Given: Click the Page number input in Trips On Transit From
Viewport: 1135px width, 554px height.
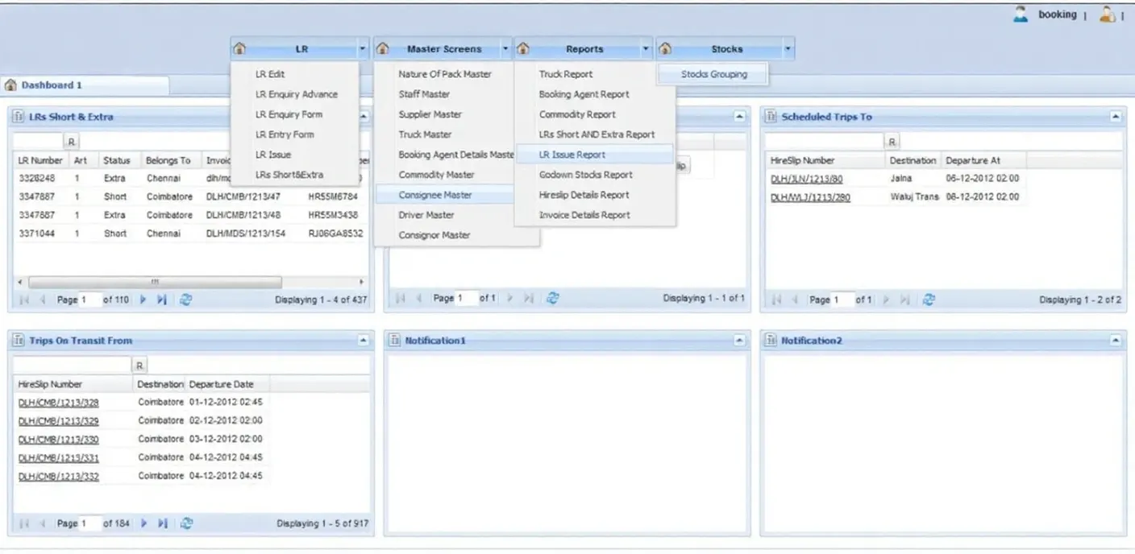Looking at the screenshot, I should [x=87, y=523].
